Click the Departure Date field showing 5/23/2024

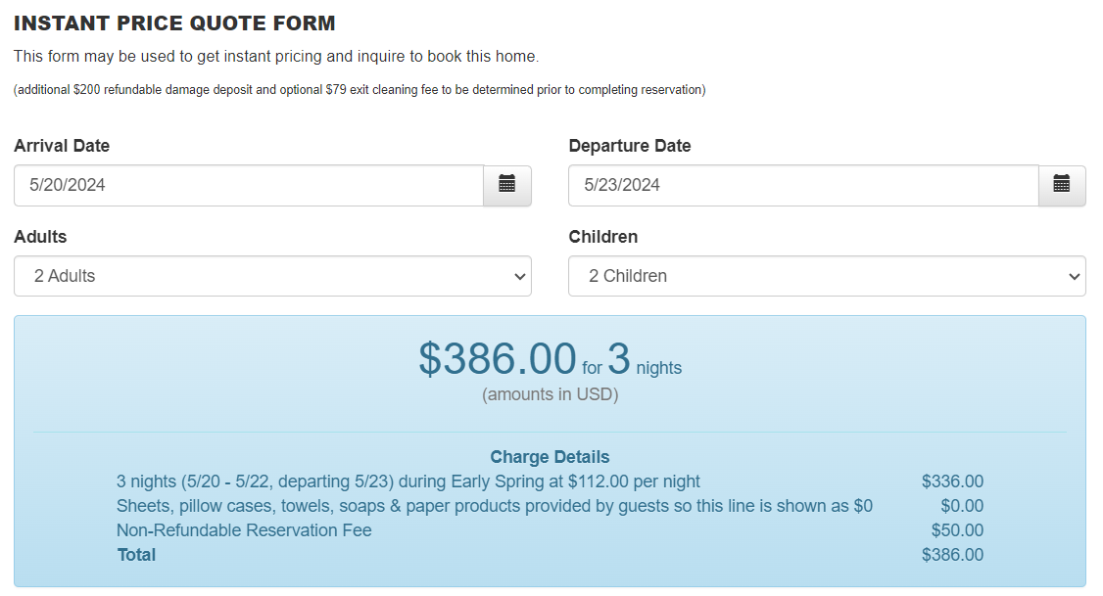click(x=803, y=185)
